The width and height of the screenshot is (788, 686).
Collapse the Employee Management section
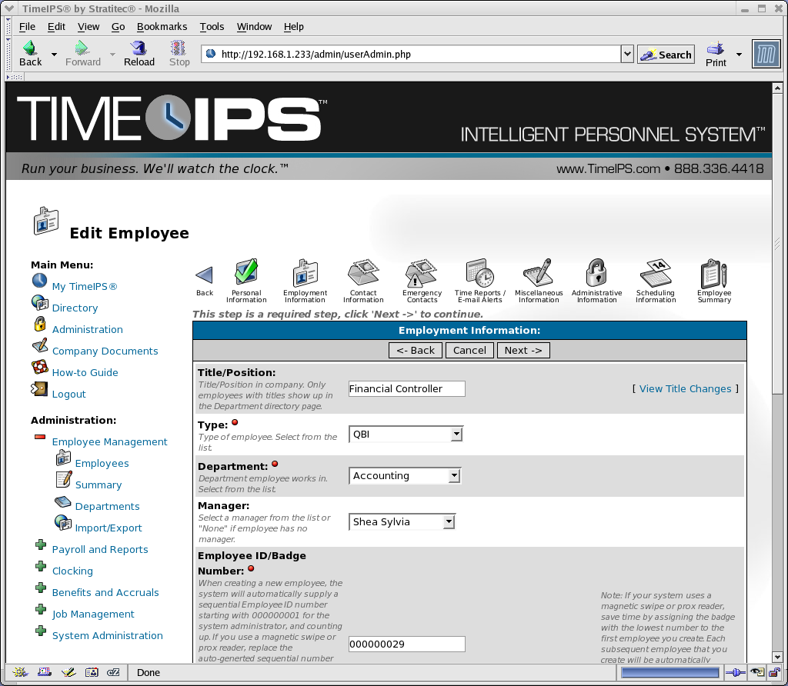coord(40,437)
